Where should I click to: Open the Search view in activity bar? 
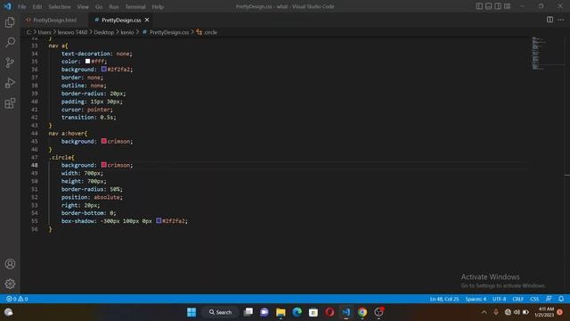pos(10,43)
